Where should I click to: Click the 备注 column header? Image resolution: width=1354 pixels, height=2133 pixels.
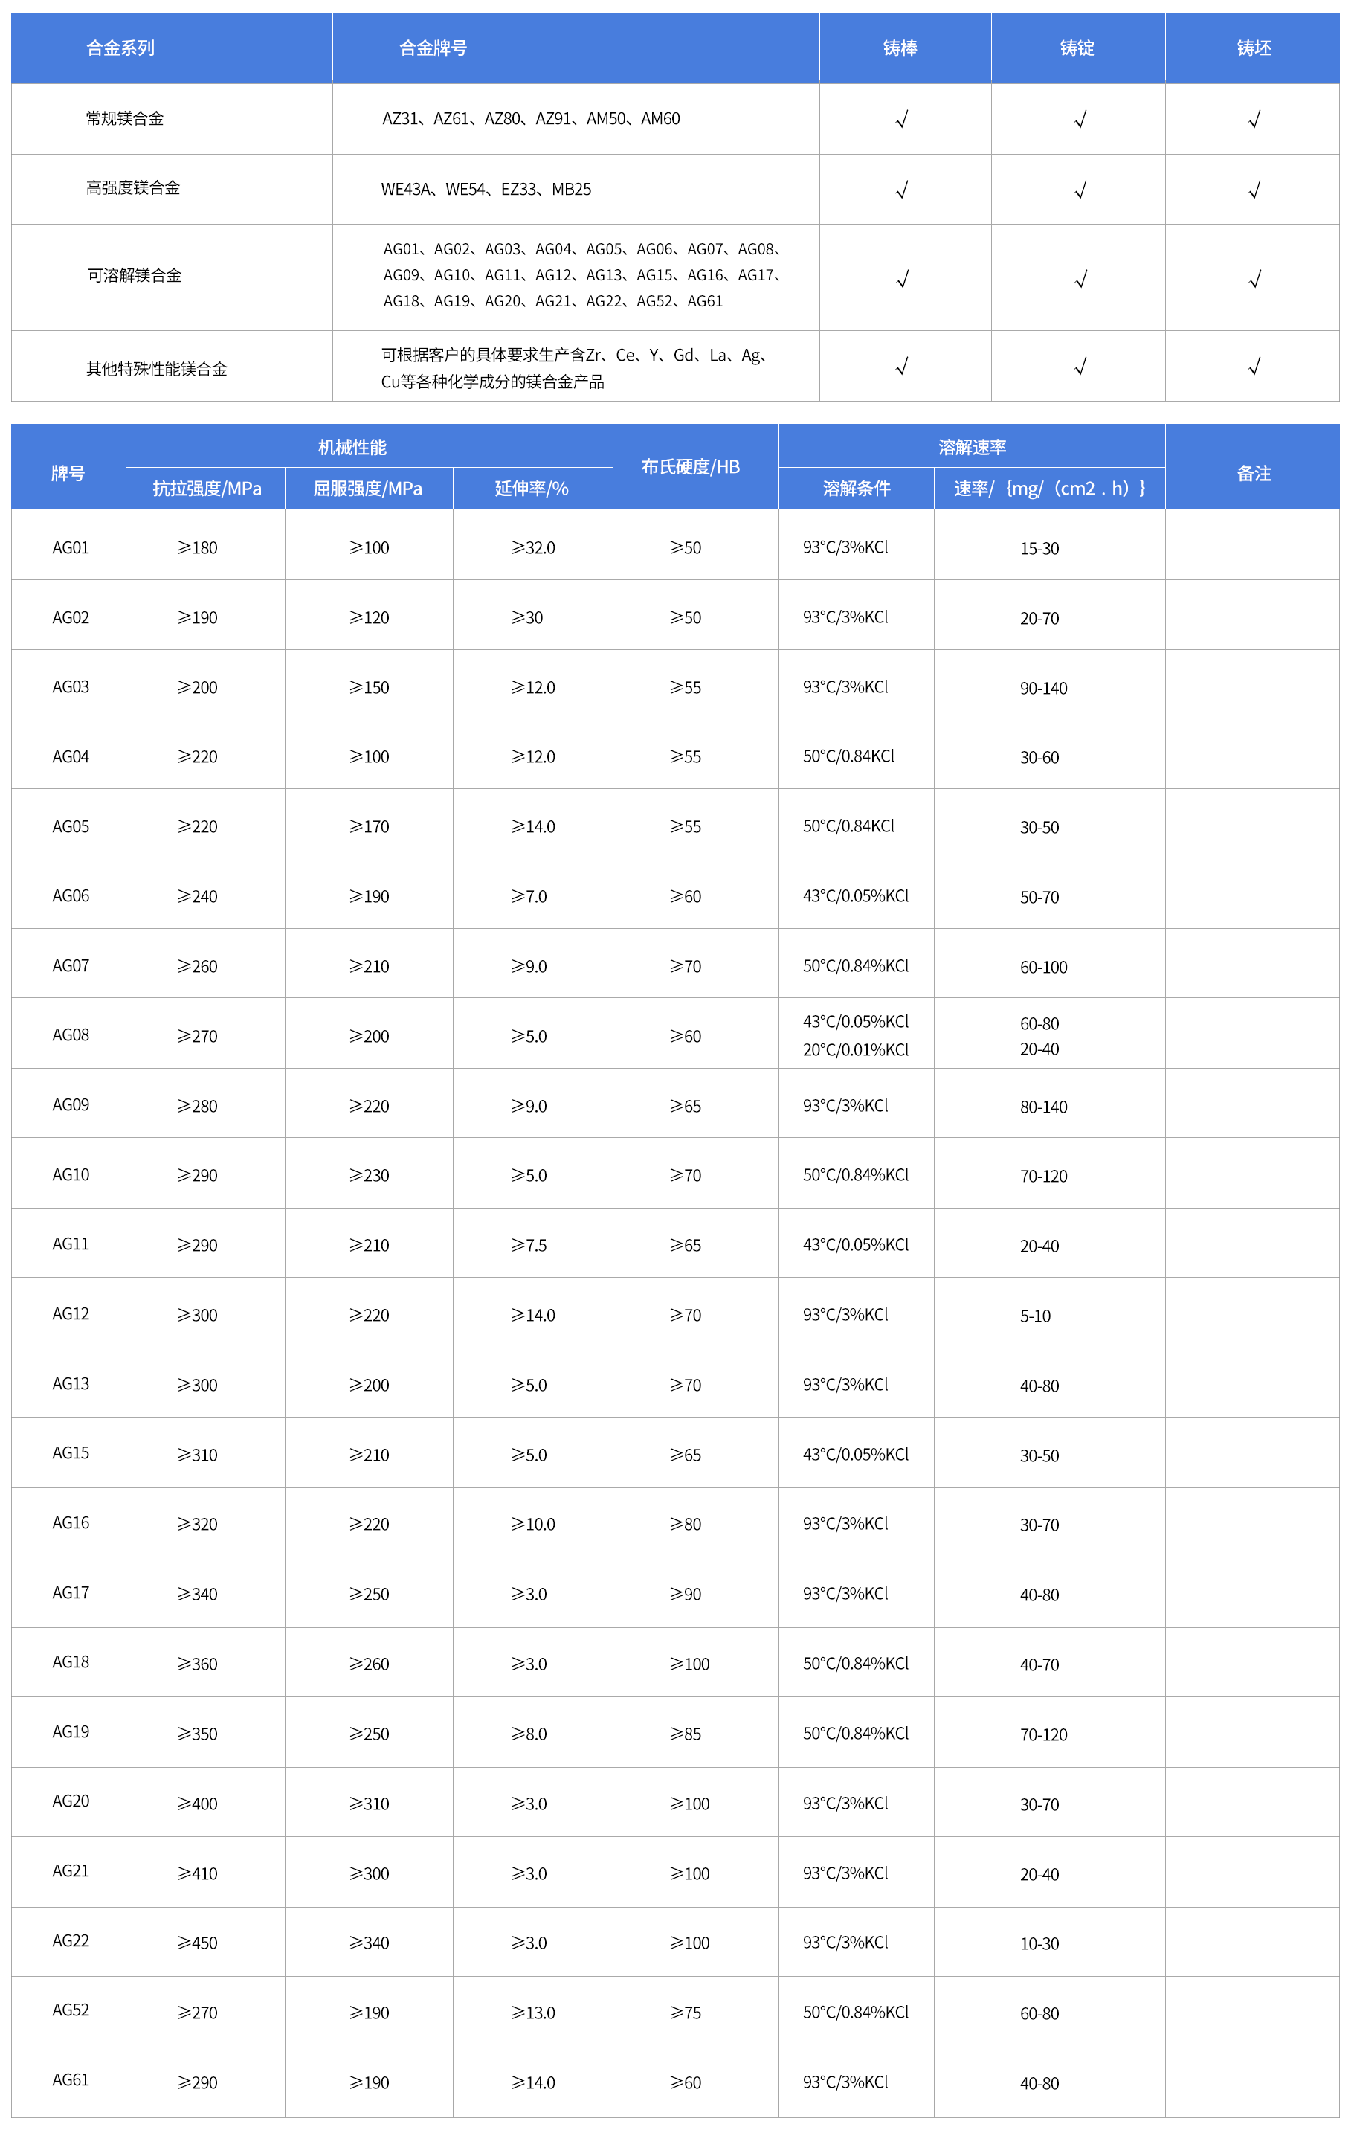coord(1253,474)
